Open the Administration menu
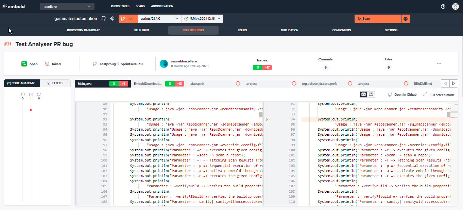This screenshot has width=463, height=210. point(162,6)
